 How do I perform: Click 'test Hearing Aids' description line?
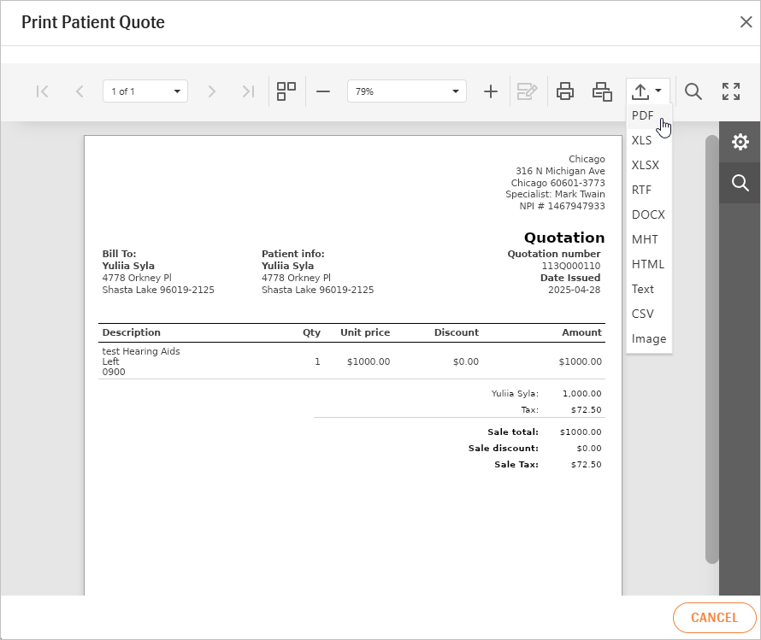pos(141,351)
